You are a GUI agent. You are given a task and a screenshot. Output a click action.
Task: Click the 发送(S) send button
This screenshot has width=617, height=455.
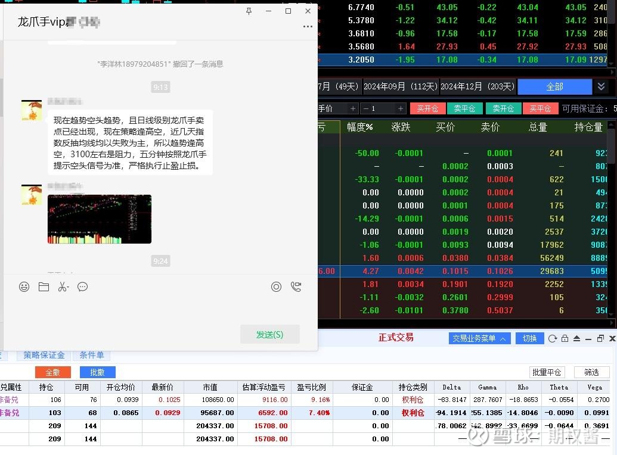pyautogui.click(x=269, y=334)
